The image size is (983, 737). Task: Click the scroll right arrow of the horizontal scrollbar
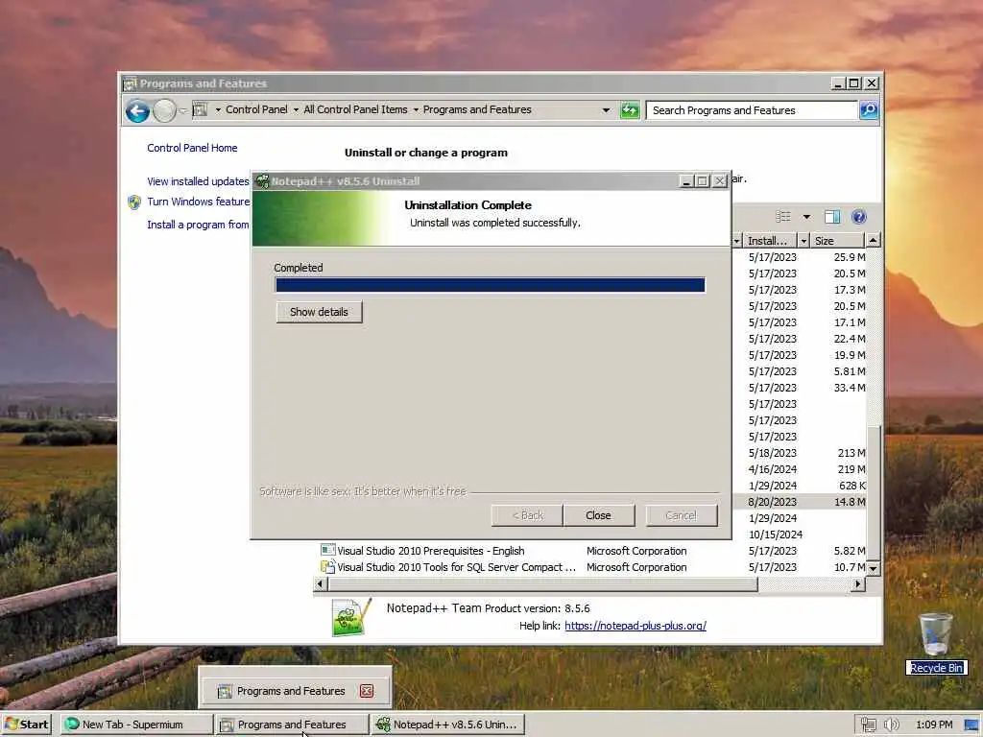(x=858, y=584)
